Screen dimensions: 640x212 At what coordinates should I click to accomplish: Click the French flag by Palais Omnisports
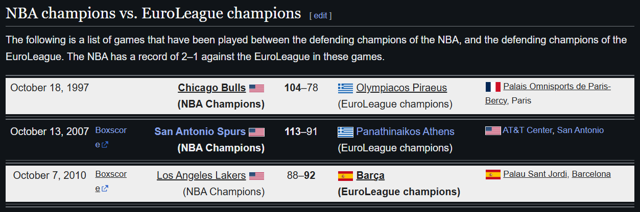(x=493, y=87)
